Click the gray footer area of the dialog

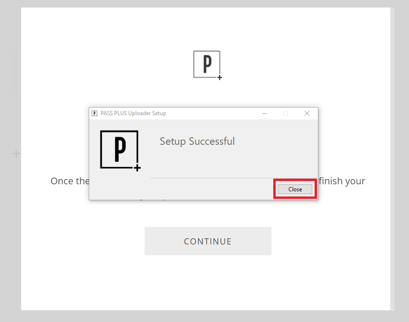(x=188, y=189)
